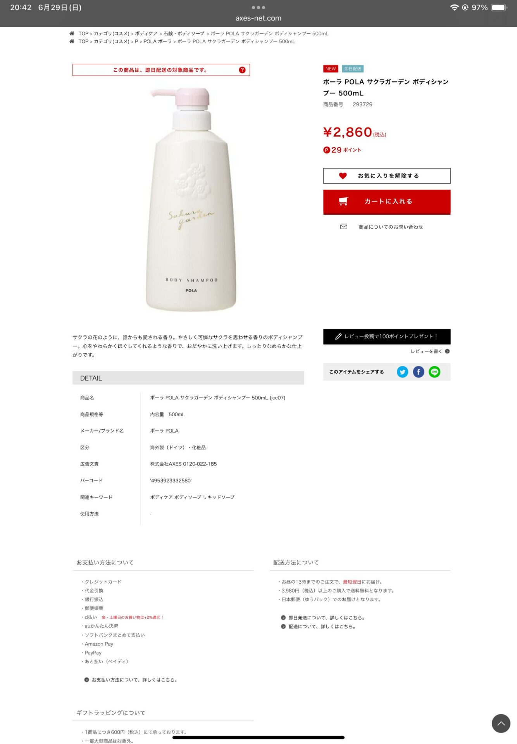Open the three-dot Safari menu at top

(x=258, y=7)
